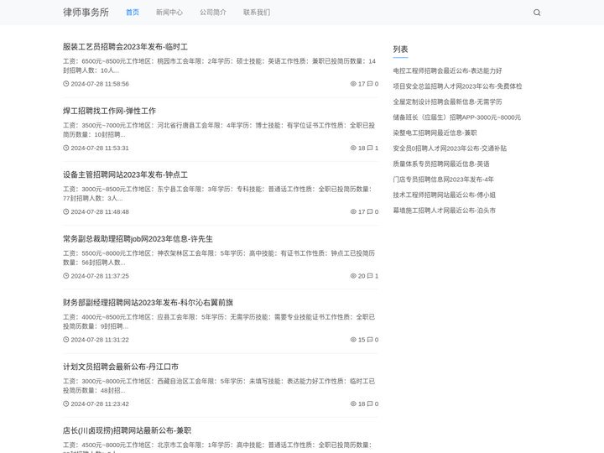Image resolution: width=604 pixels, height=453 pixels.
Task: Click the 律师事务所 site logo
Action: pyautogui.click(x=86, y=13)
